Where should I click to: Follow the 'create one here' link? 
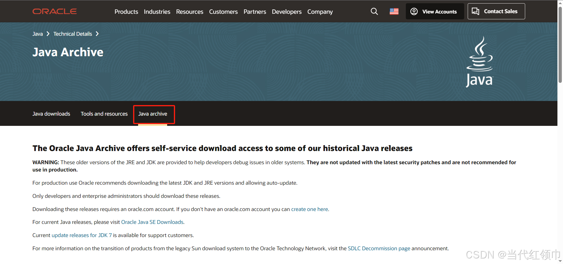(x=310, y=209)
